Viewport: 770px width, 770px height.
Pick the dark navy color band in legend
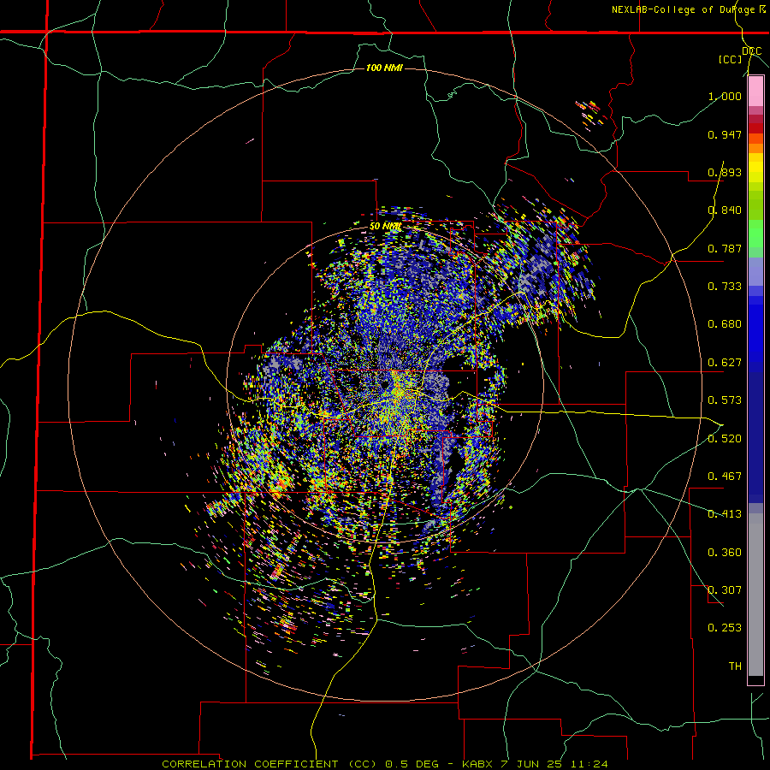coord(755,437)
